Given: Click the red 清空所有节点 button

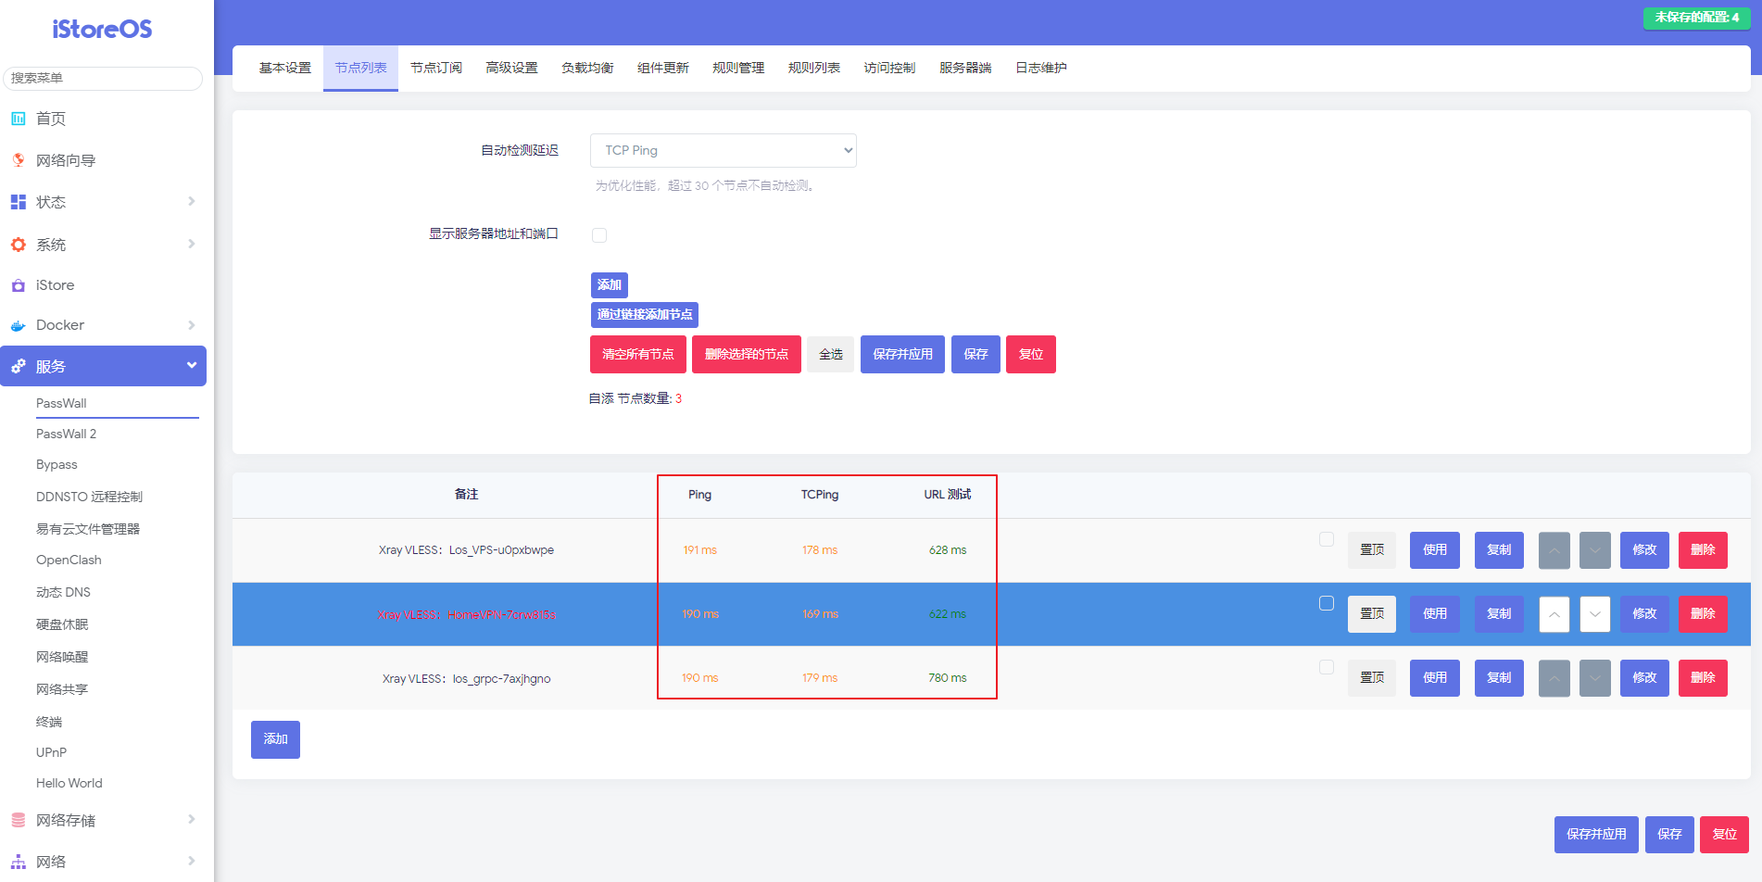Looking at the screenshot, I should (637, 354).
